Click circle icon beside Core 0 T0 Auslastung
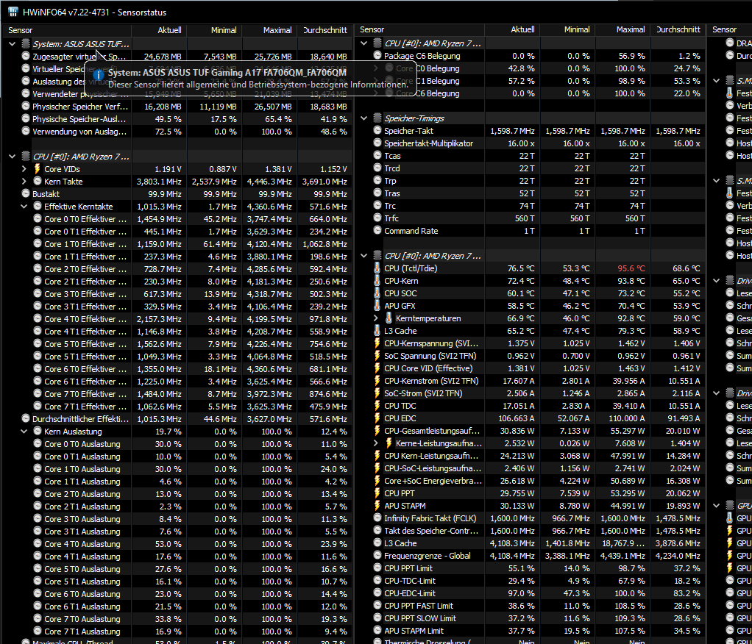 pyautogui.click(x=38, y=444)
